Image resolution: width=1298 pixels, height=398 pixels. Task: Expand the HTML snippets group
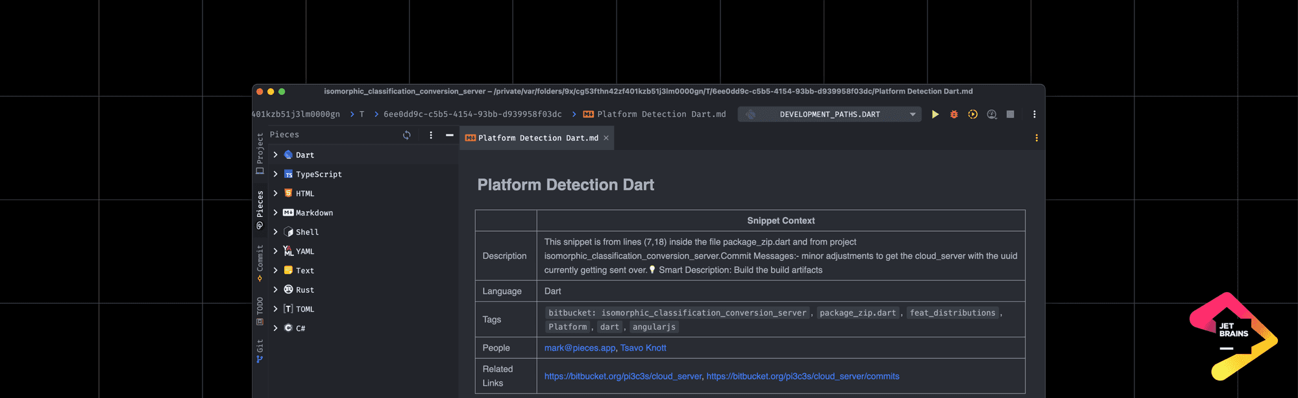pyautogui.click(x=275, y=193)
